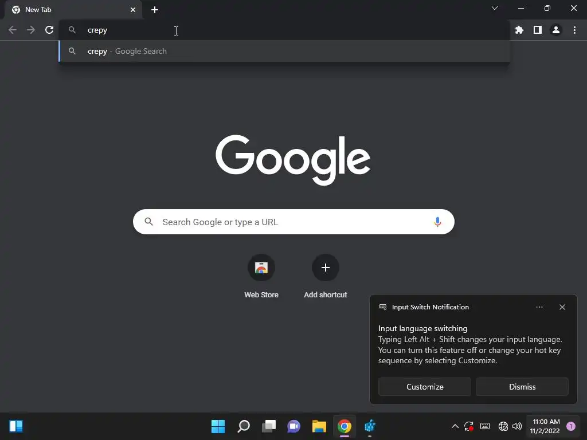The height and width of the screenshot is (440, 587).
Task: Open Input Switch Notification options ellipsis
Action: 539,307
